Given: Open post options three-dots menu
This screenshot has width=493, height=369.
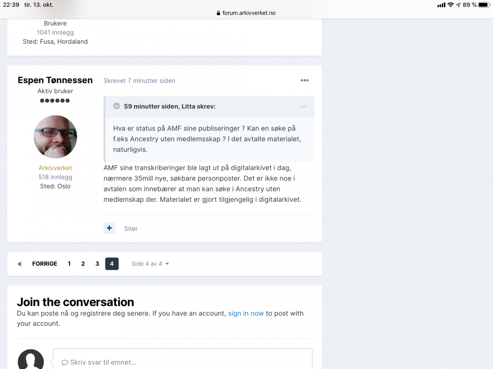Looking at the screenshot, I should 304,81.
